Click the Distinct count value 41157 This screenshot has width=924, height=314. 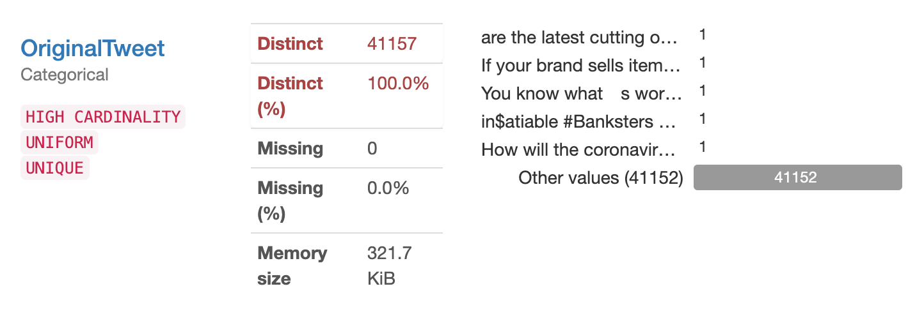392,43
